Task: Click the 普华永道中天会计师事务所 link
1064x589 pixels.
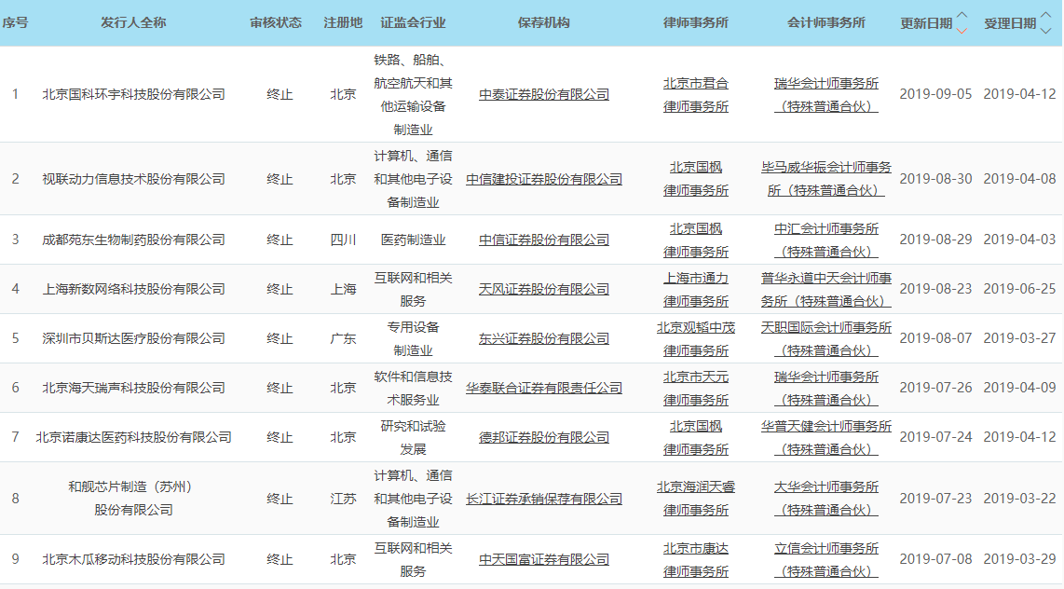Action: [826, 289]
